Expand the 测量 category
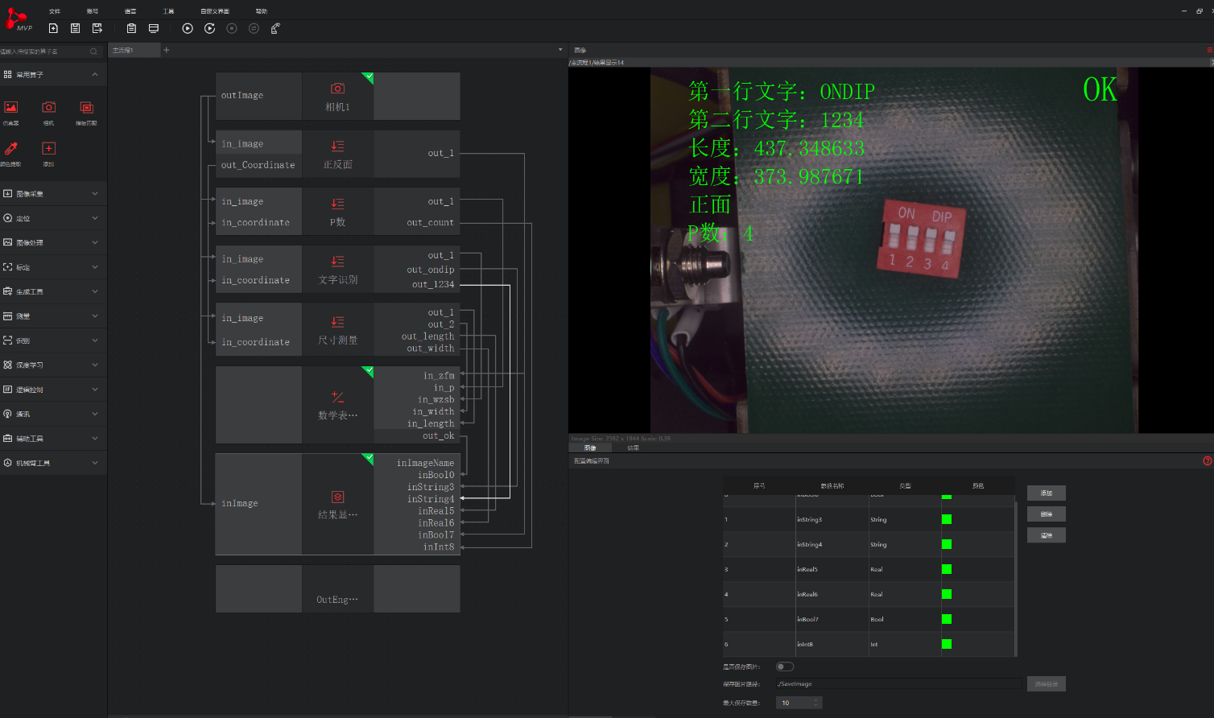 pyautogui.click(x=53, y=316)
